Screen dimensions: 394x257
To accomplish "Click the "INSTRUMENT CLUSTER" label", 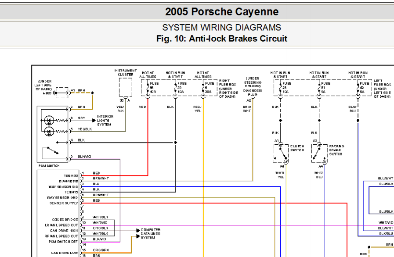I will [126, 72].
